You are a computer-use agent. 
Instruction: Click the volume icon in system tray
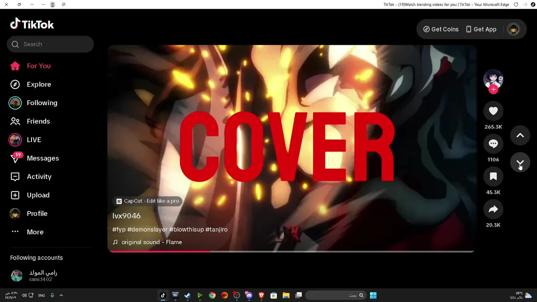(x=24, y=295)
